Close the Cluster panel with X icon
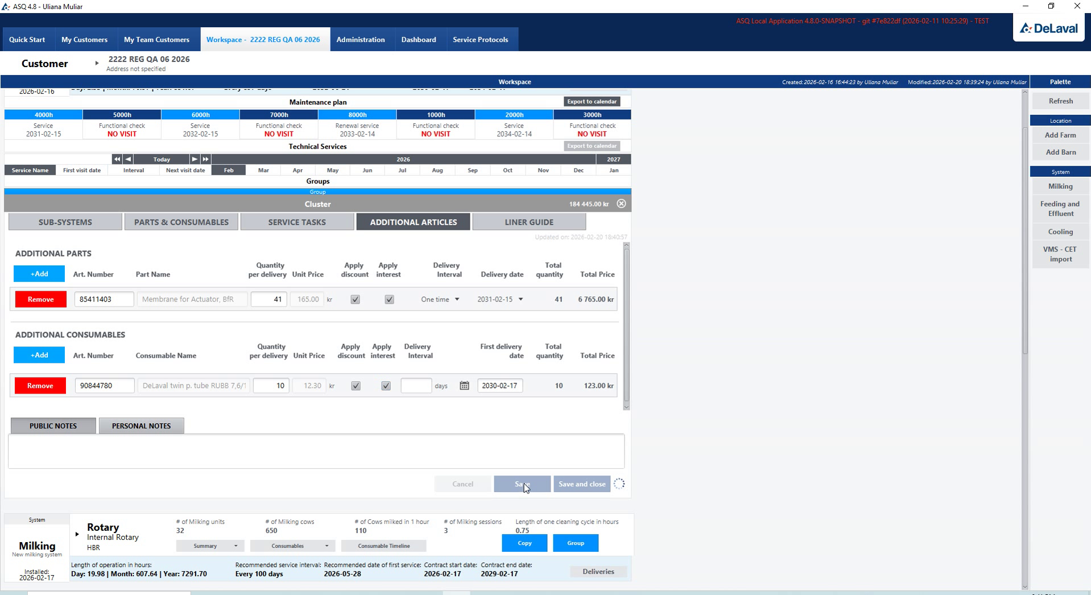The width and height of the screenshot is (1091, 595). 621,204
